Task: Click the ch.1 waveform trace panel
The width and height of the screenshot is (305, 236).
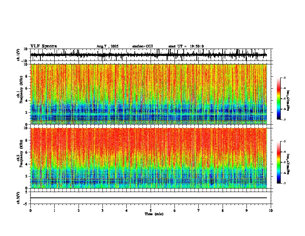Action: pyautogui.click(x=151, y=55)
